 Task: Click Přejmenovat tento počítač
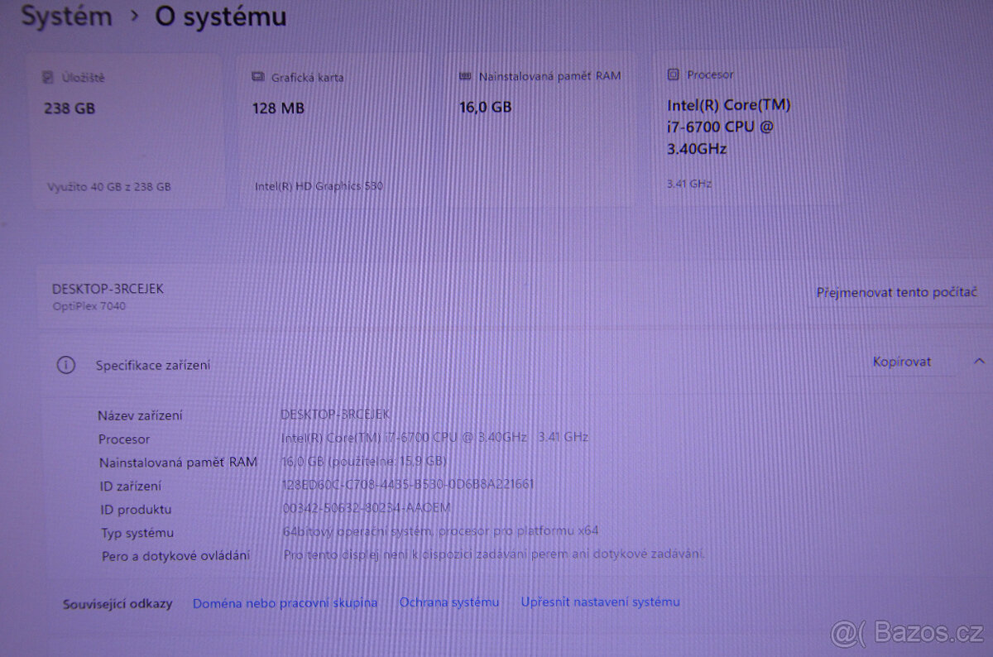coord(896,292)
